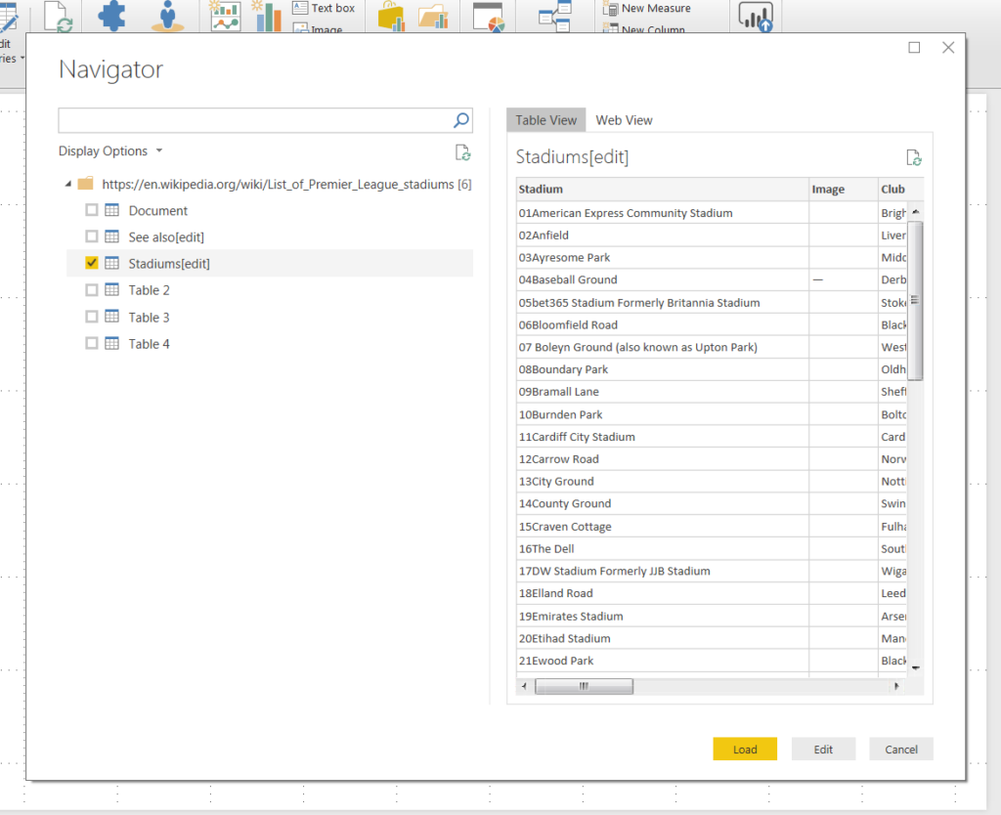Open the Display Options dropdown
Image resolution: width=1001 pixels, height=815 pixels.
click(x=110, y=151)
